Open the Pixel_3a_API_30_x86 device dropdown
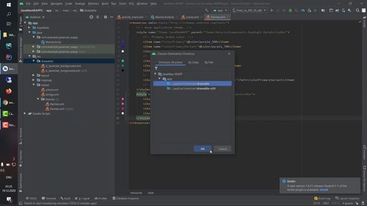 [249, 10]
